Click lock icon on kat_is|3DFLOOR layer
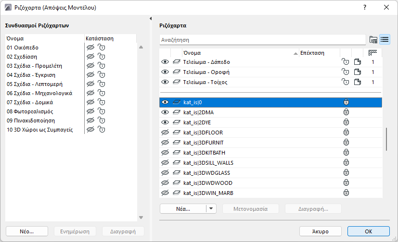 tap(346, 133)
